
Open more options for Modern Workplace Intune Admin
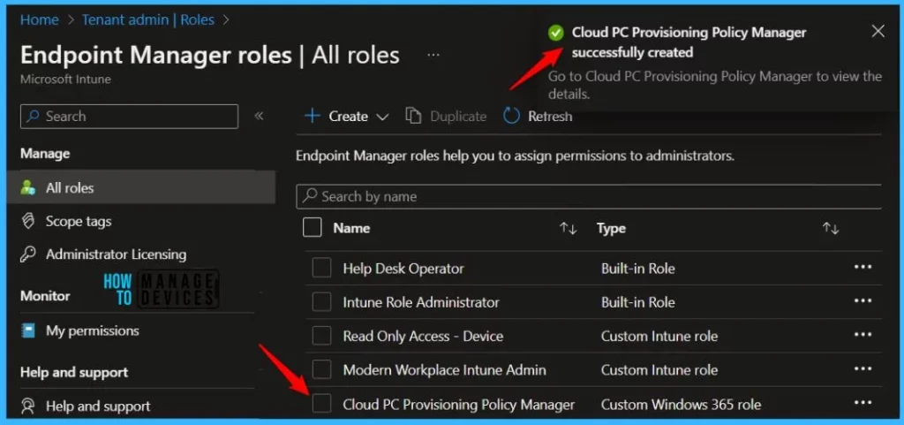(x=863, y=368)
